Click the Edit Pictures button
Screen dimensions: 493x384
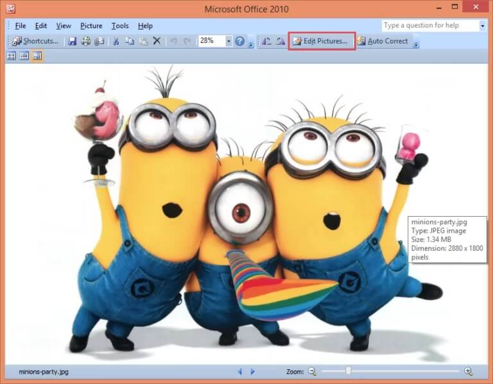[322, 41]
